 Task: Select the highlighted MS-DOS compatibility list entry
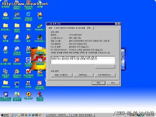83,57
